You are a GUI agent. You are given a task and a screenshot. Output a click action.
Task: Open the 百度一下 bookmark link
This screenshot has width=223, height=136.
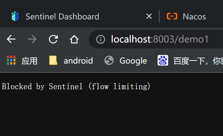point(198,61)
